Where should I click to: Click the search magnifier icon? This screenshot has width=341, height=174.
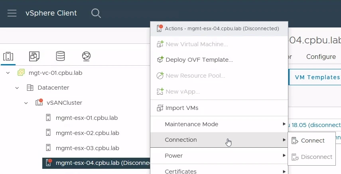click(x=96, y=13)
